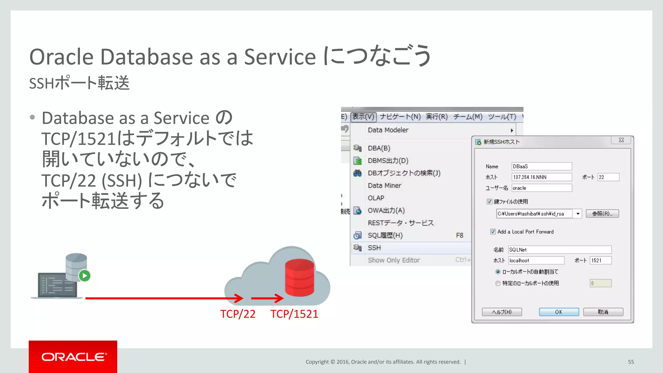Click the ヘルプ(H) button
The image size is (663, 373).
coord(502,312)
